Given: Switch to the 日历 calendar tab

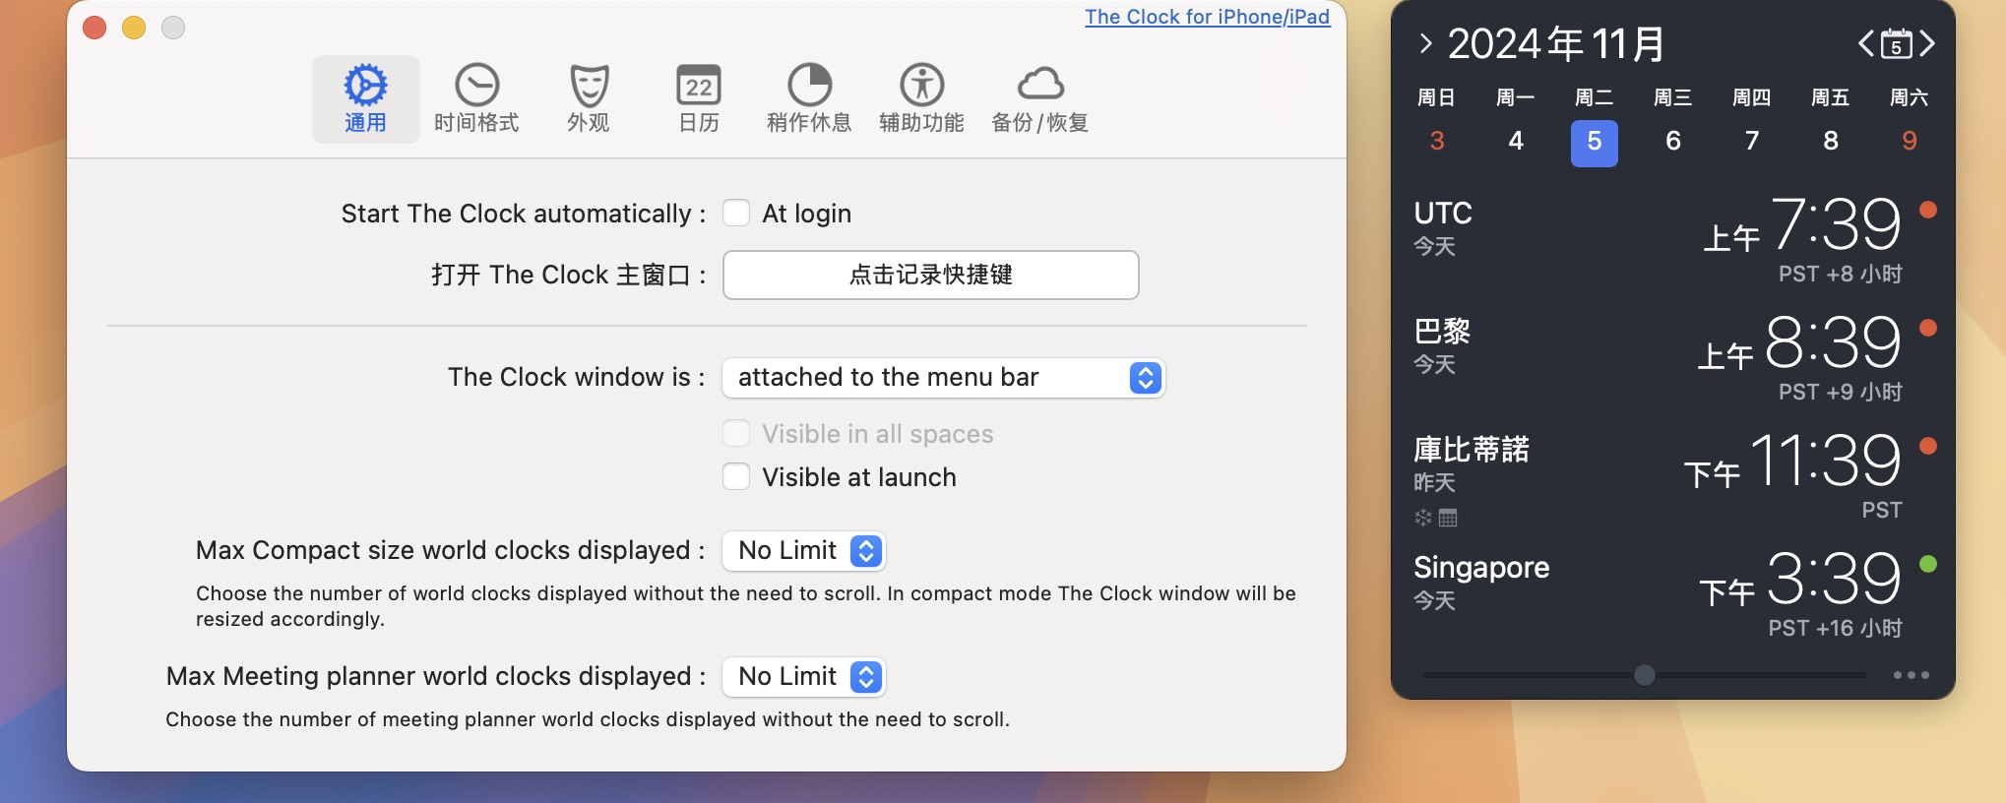Looking at the screenshot, I should click(x=699, y=99).
